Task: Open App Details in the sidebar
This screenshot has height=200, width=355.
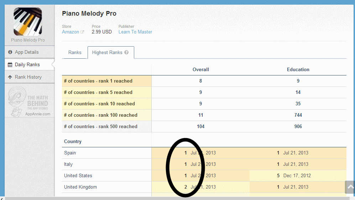Action: click(27, 52)
